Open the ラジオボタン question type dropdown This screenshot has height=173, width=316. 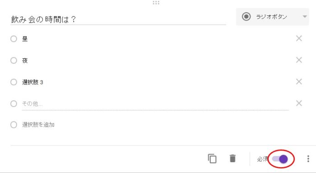(x=272, y=17)
